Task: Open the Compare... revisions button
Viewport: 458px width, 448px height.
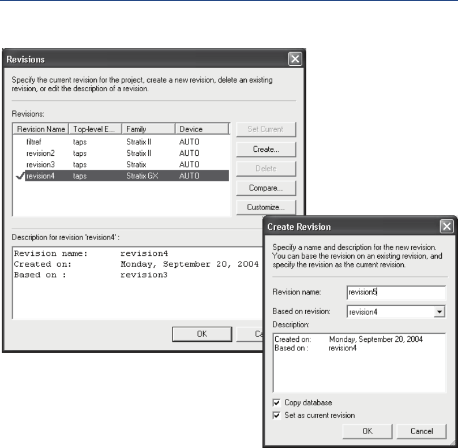Action: [265, 188]
